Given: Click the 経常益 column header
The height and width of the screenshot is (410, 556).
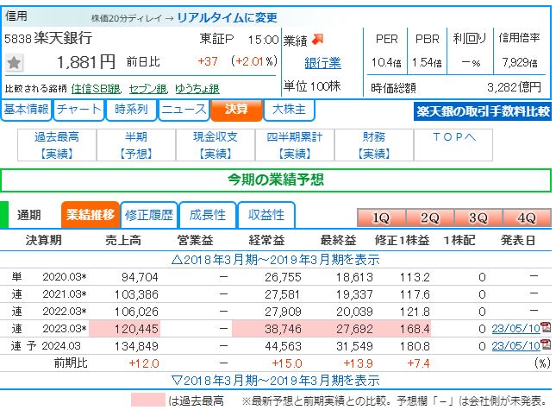Looking at the screenshot, I should pyautogui.click(x=266, y=240).
